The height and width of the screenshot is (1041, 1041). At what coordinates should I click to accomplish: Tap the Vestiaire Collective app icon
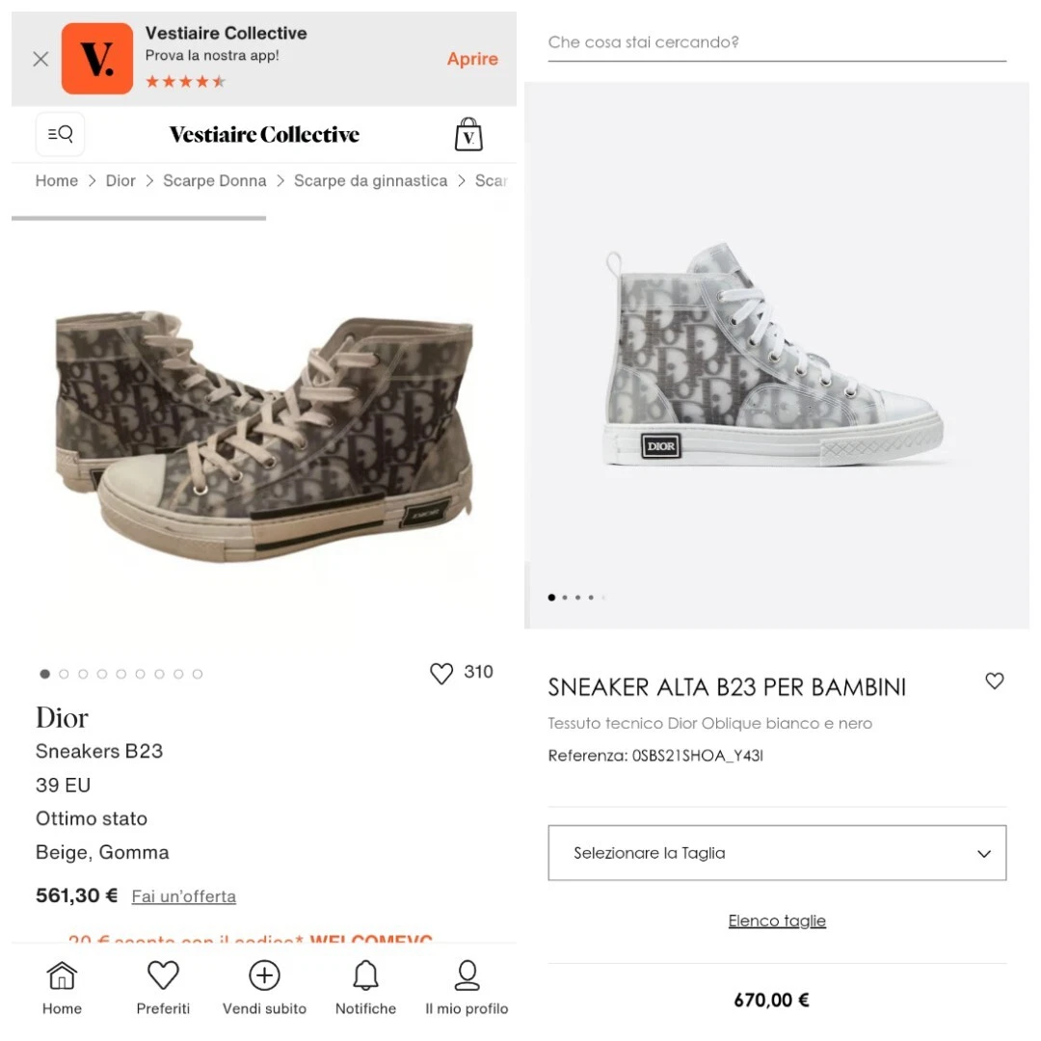pyautogui.click(x=97, y=59)
